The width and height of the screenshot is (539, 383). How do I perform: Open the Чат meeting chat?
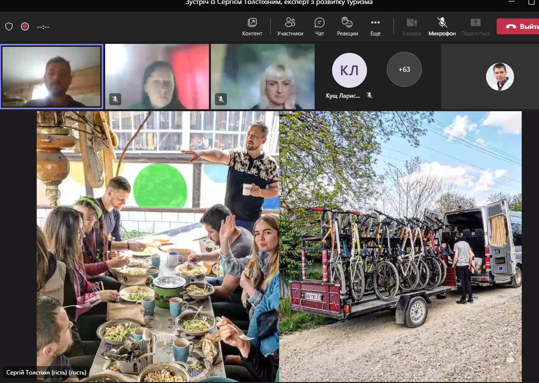click(x=320, y=26)
